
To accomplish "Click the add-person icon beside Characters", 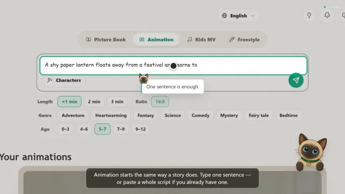I will click(x=50, y=80).
